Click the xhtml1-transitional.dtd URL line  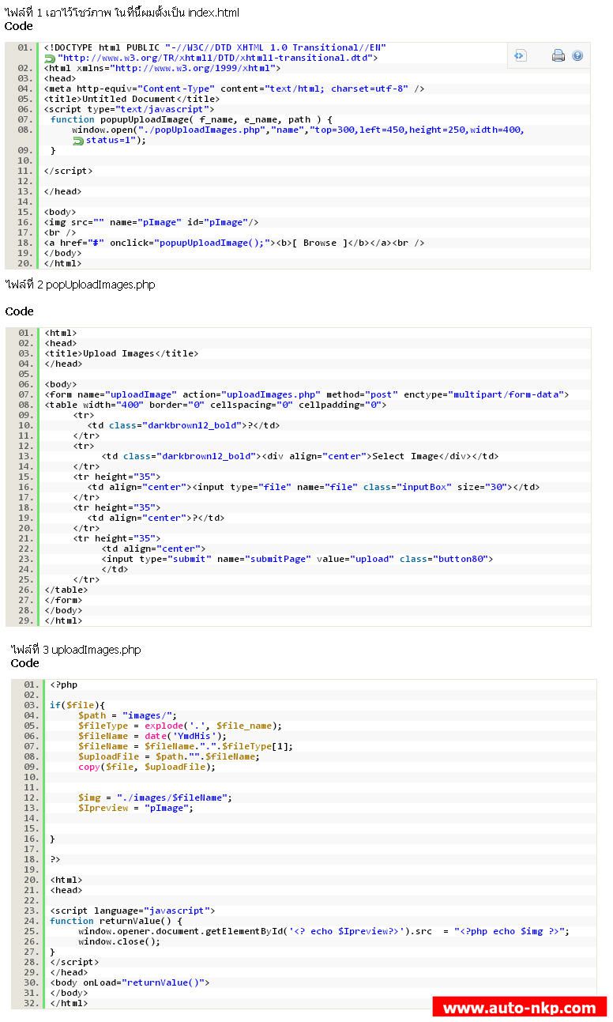(217, 58)
